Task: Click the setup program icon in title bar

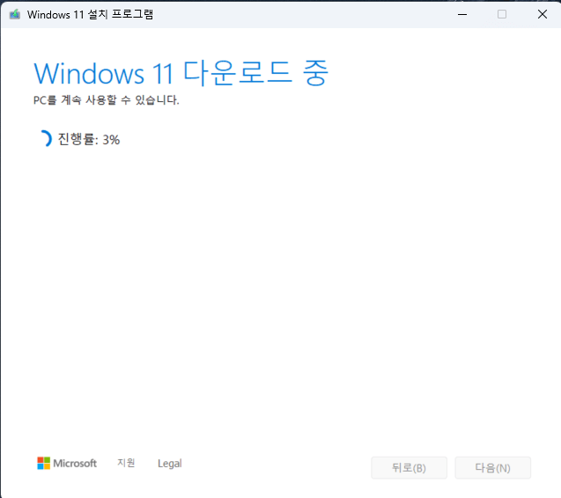Action: click(x=15, y=14)
